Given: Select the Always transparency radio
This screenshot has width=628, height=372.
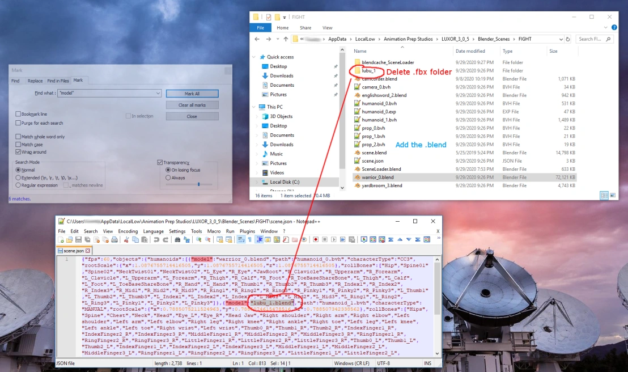Looking at the screenshot, I should pos(168,177).
